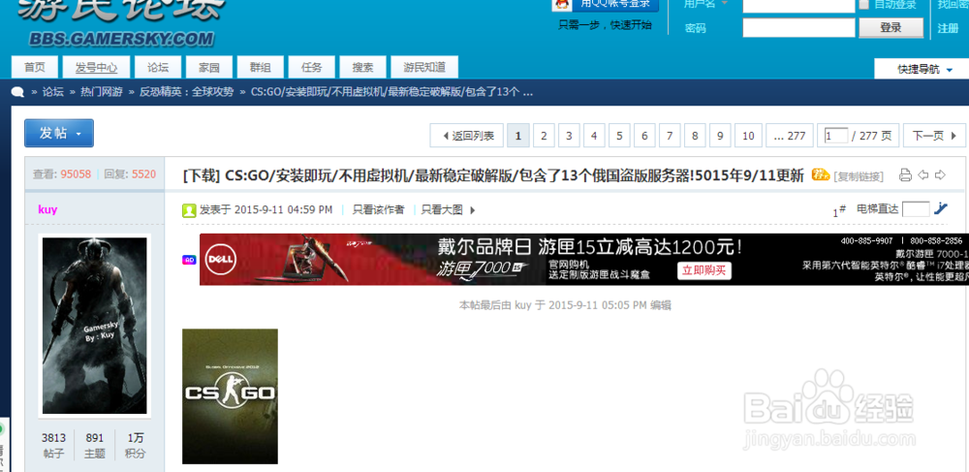Click the 1# floor number link
The image size is (969, 472).
[839, 211]
